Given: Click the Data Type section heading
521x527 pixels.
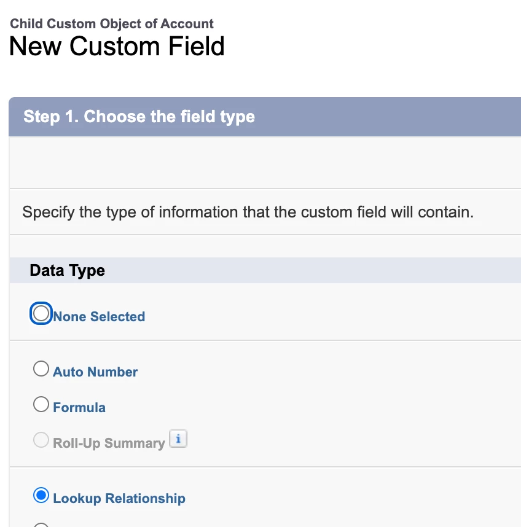Looking at the screenshot, I should click(67, 271).
